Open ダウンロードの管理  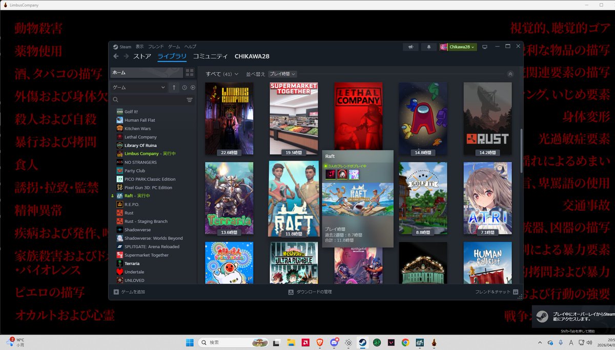(310, 292)
